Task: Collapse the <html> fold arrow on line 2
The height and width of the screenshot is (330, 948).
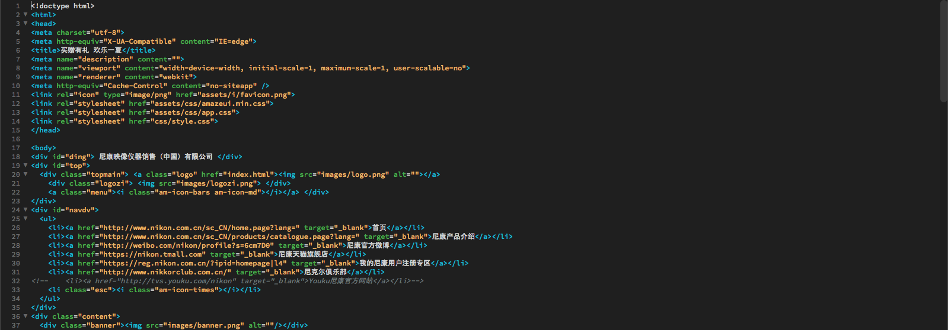Action: (25, 15)
